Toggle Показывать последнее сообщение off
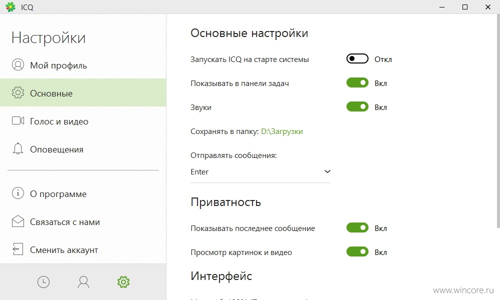This screenshot has height=300, width=500. (x=357, y=227)
